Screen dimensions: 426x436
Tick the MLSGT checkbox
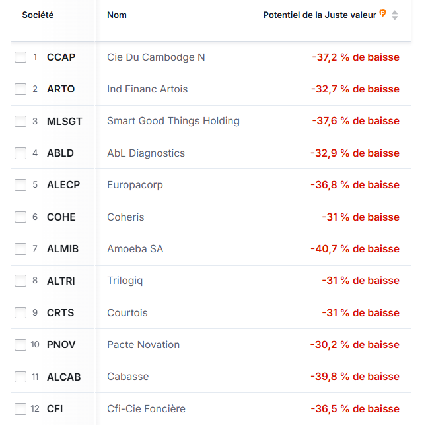tap(20, 121)
